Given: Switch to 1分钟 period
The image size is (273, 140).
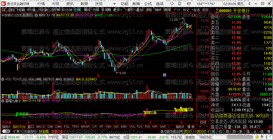Looking at the screenshot, I should pos(21,10).
